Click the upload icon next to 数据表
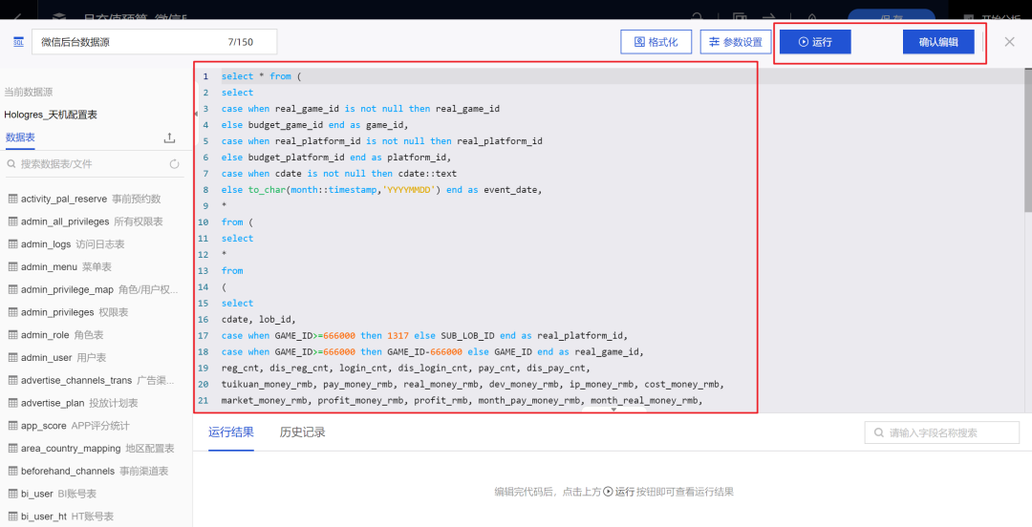The image size is (1032, 527). click(169, 137)
